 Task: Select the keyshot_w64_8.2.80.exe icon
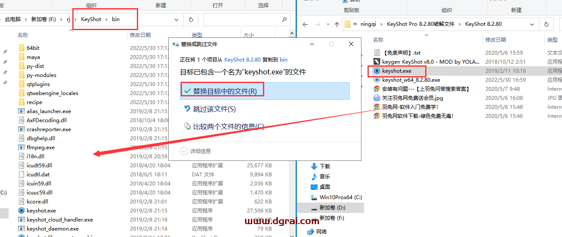[x=377, y=80]
